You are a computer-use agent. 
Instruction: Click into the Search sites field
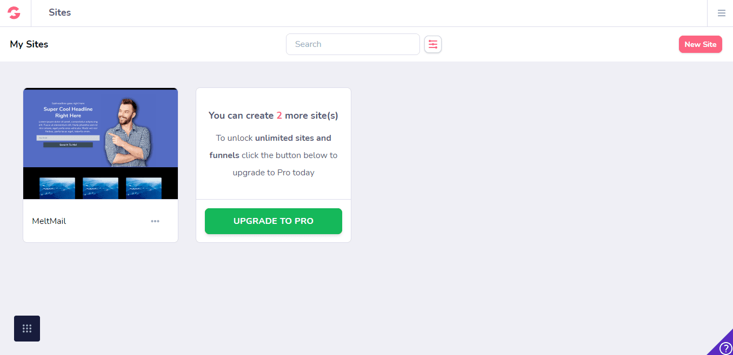pyautogui.click(x=353, y=44)
